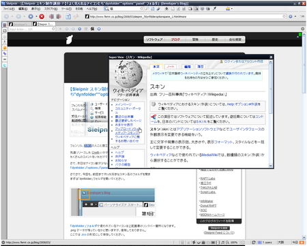Click the ログインまたはアカウント作成 link
Screen dimensions: 307x246
click(x=244, y=61)
